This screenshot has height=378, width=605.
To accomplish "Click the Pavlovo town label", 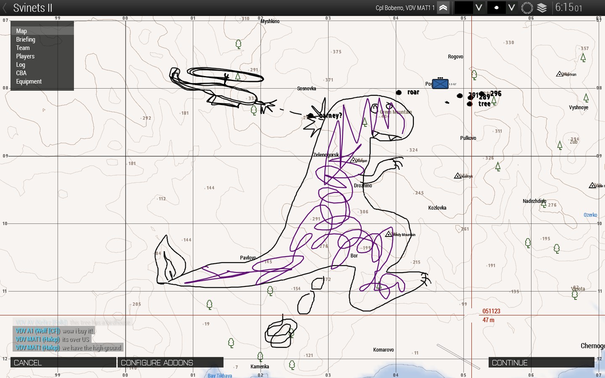I will [x=248, y=258].
